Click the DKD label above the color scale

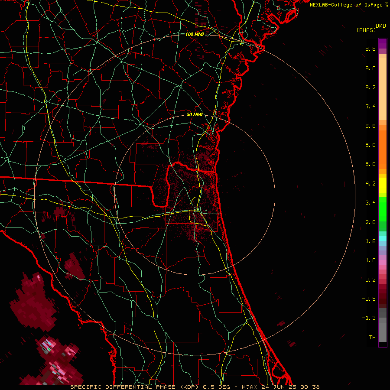click(381, 26)
